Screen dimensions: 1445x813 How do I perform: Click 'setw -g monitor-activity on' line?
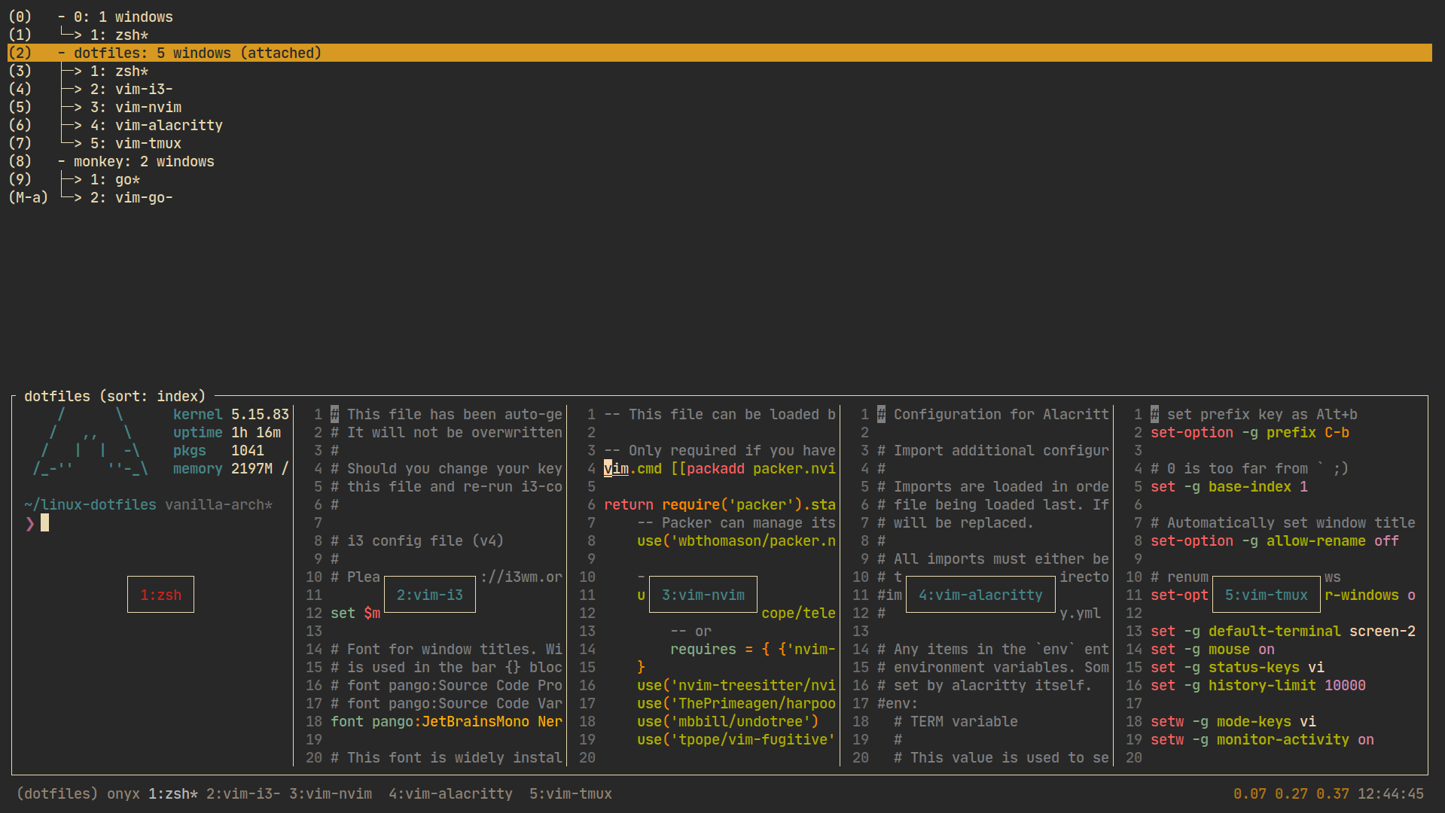tap(1263, 739)
